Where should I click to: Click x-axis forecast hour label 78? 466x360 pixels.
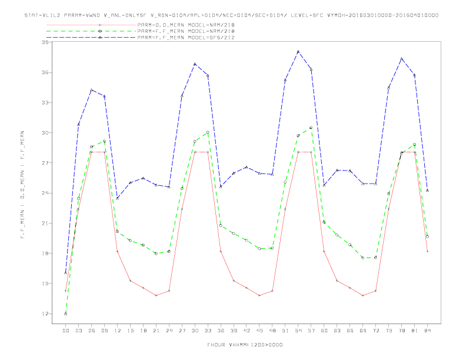[x=402, y=331]
